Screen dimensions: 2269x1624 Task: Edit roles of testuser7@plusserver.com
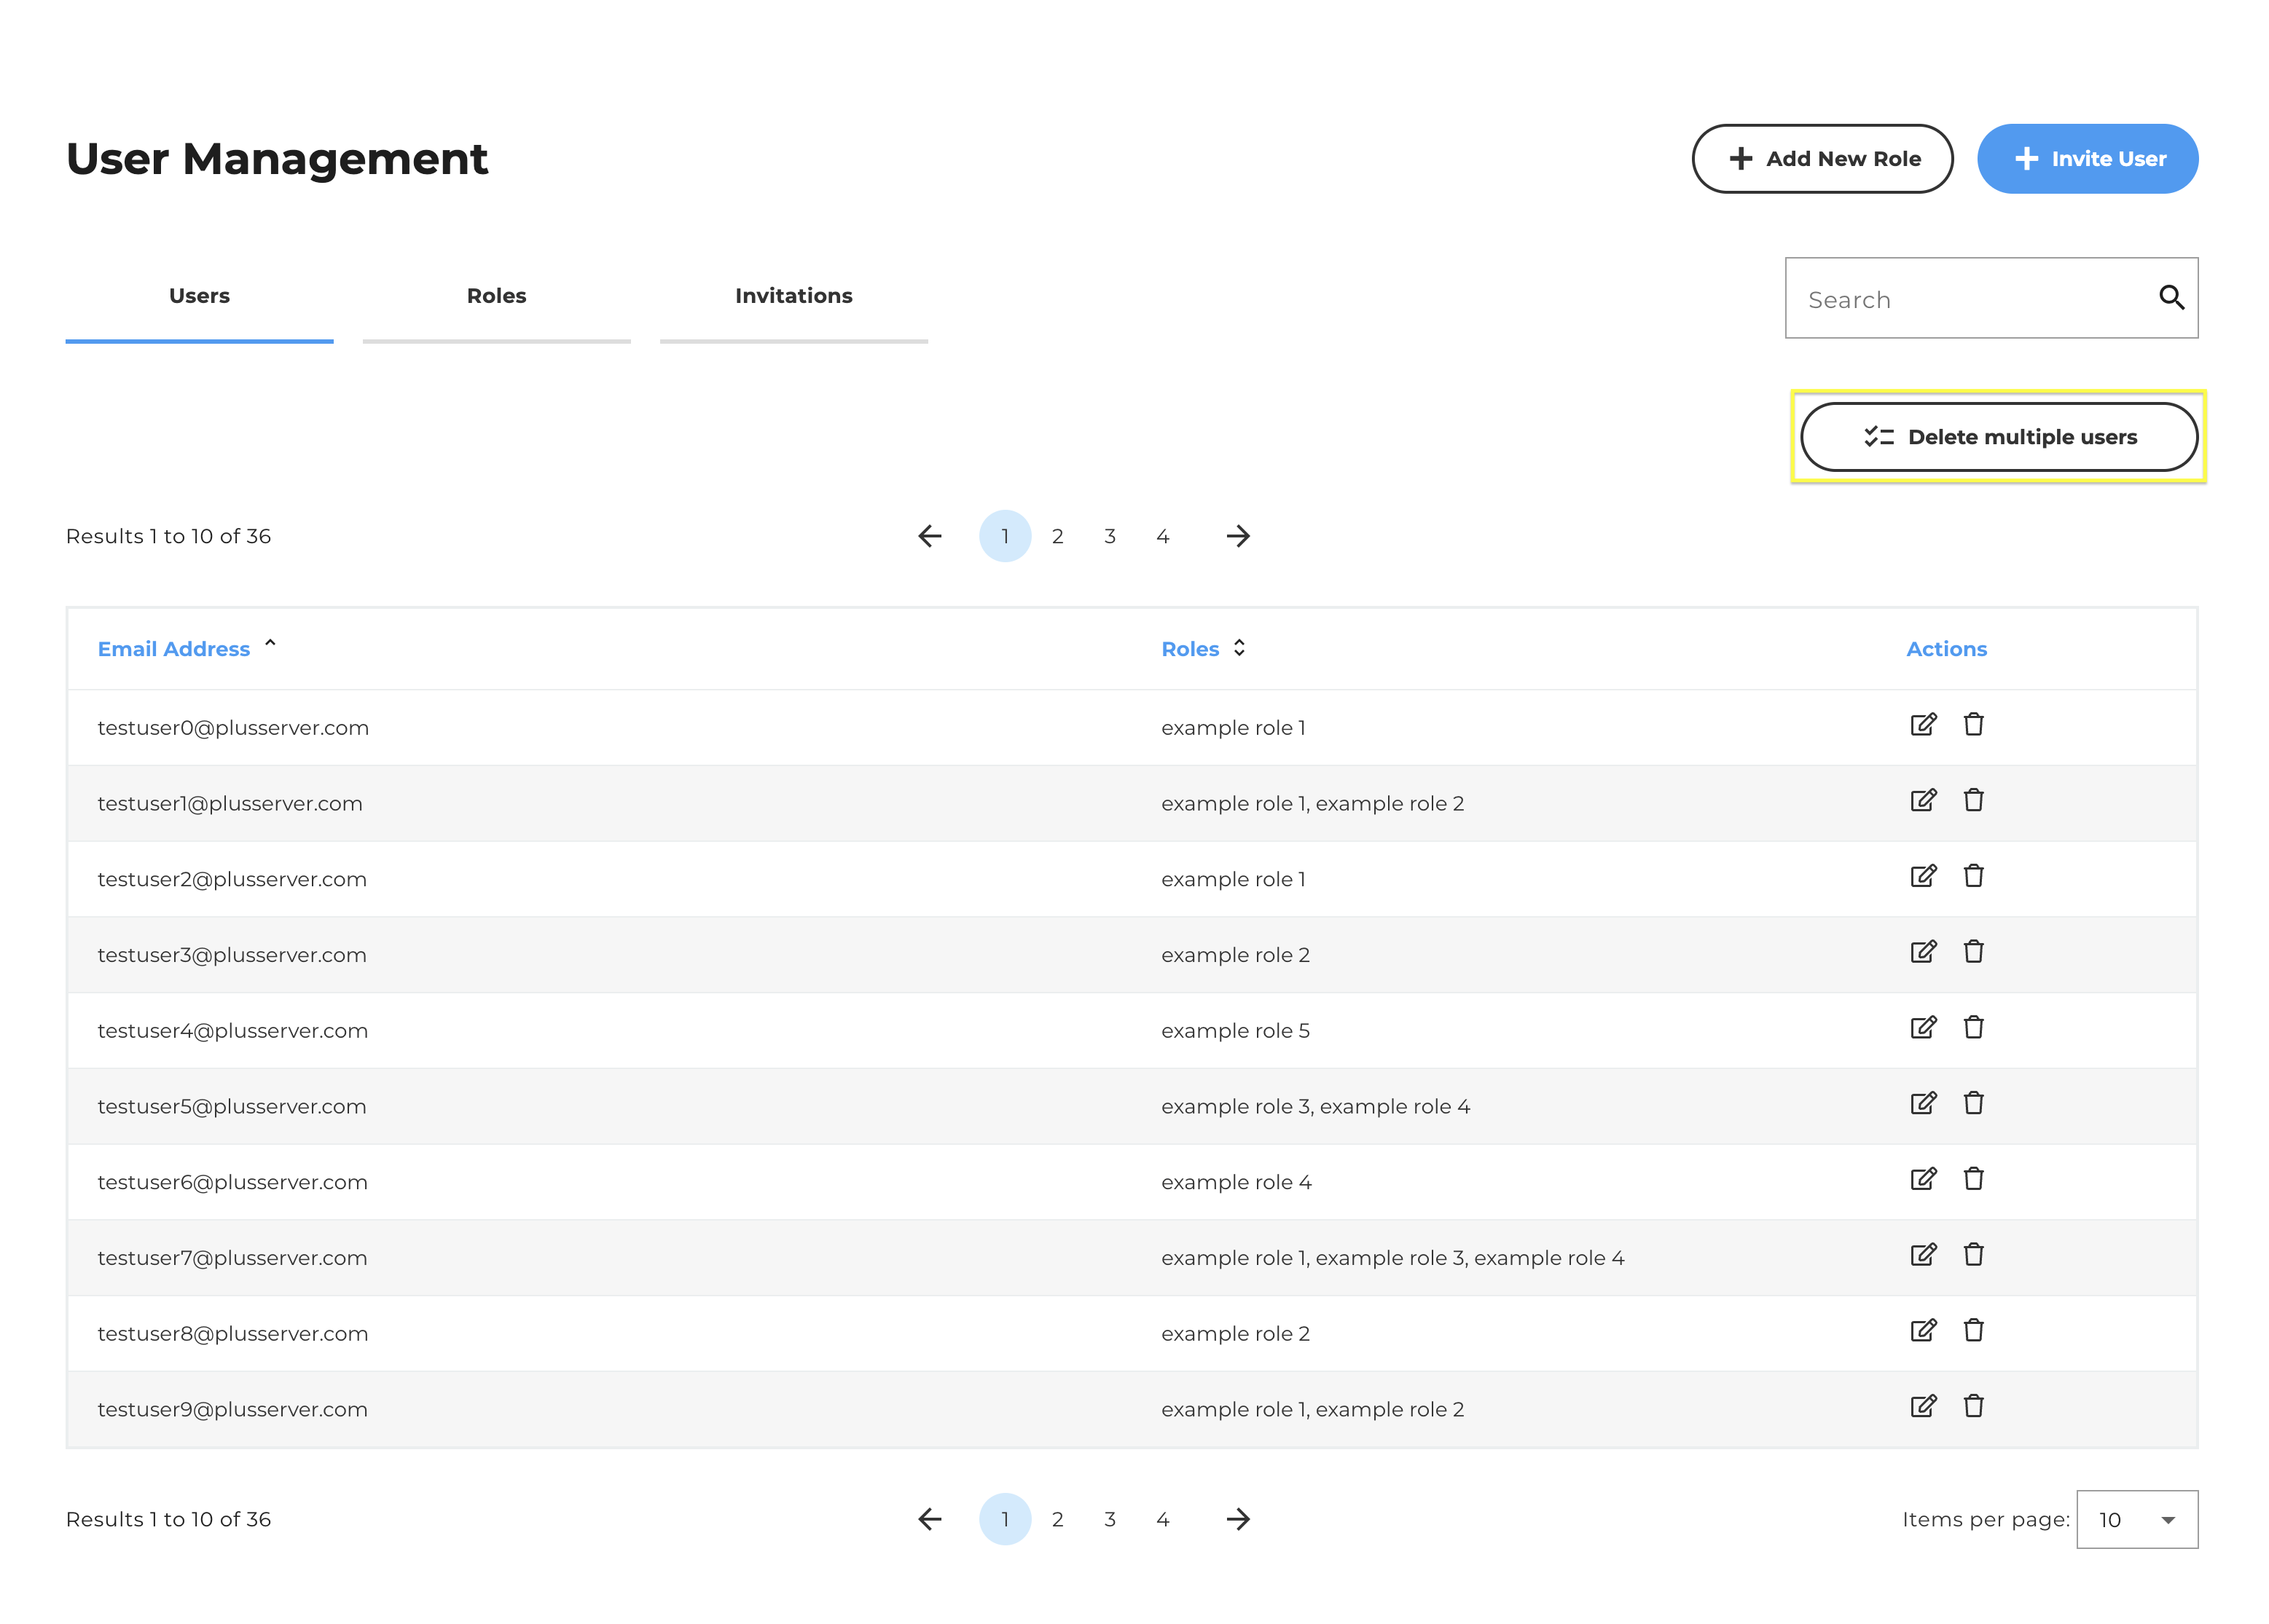click(x=1923, y=1255)
